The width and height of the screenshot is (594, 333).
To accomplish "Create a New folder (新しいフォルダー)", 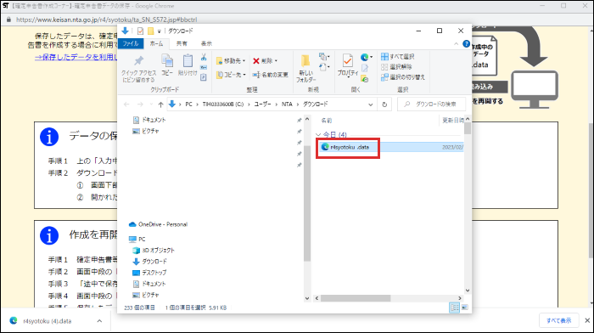I will pos(305,68).
